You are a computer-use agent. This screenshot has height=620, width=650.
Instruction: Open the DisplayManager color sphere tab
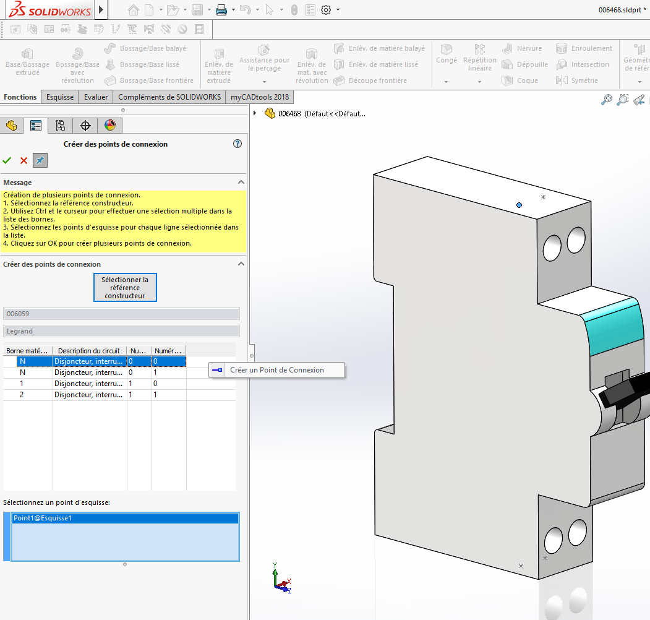[x=110, y=125]
